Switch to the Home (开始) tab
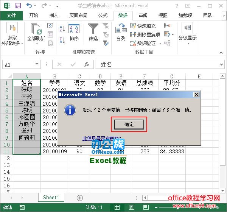The width and height of the screenshot is (227, 212). coord(33,16)
